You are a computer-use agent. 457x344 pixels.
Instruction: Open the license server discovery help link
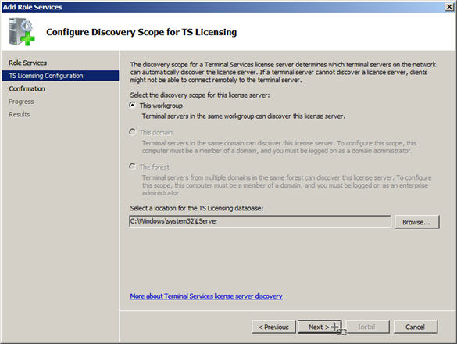pyautogui.click(x=206, y=296)
